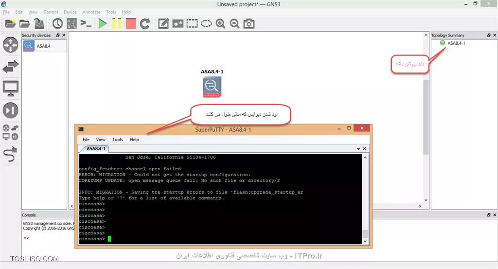
Task: Open SuperPuTTY Help menu
Action: click(134, 140)
